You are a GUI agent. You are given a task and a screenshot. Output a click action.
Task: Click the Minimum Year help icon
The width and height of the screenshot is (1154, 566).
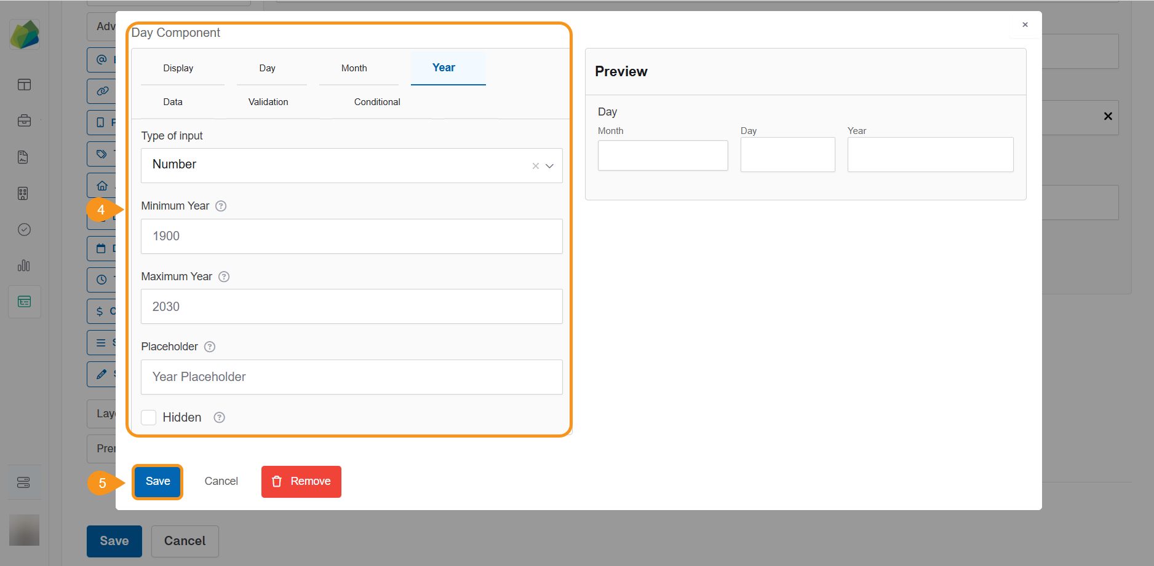coord(220,206)
